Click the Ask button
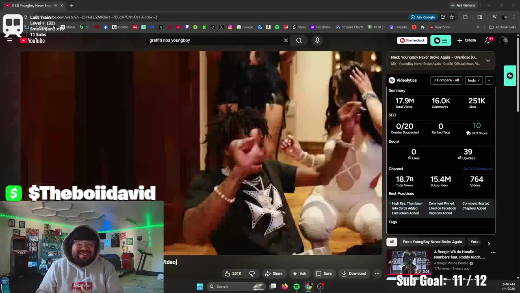Image resolution: width=520 pixels, height=293 pixels. coord(299,273)
